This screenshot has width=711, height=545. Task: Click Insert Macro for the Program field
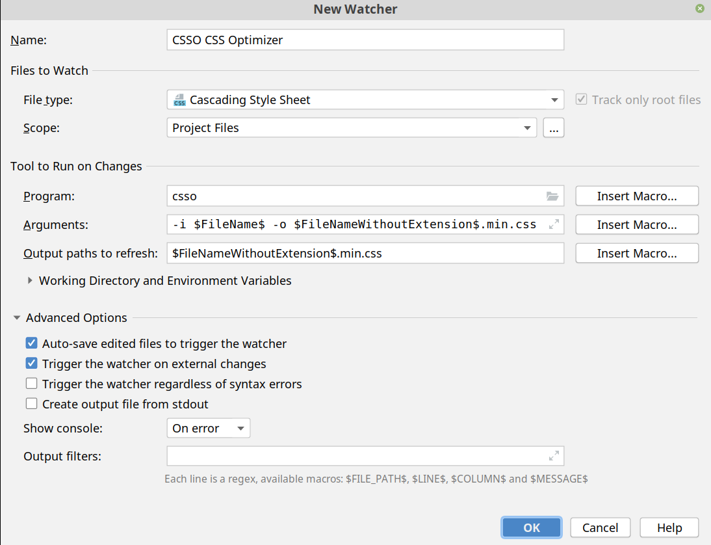point(636,196)
